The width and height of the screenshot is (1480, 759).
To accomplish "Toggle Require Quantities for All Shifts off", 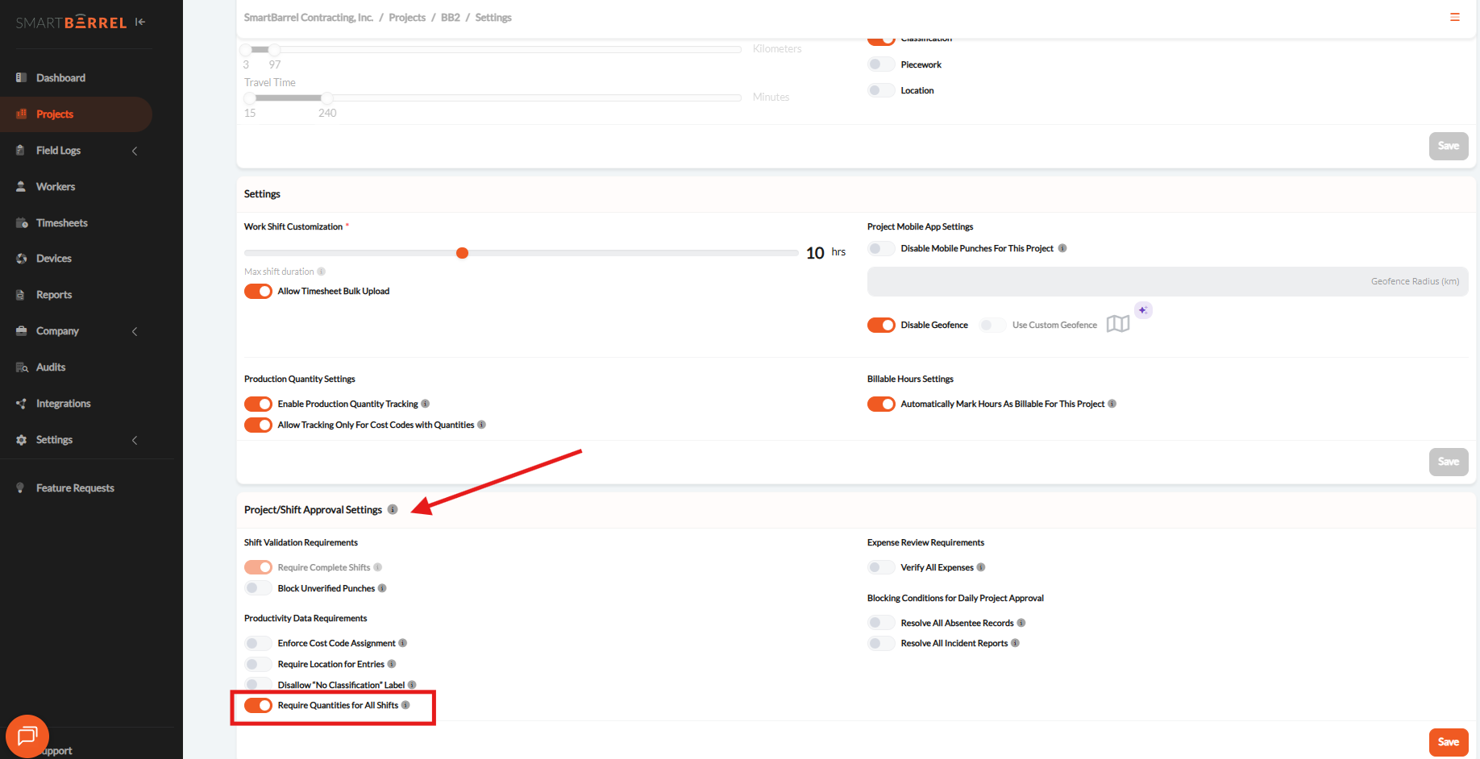I will point(258,705).
